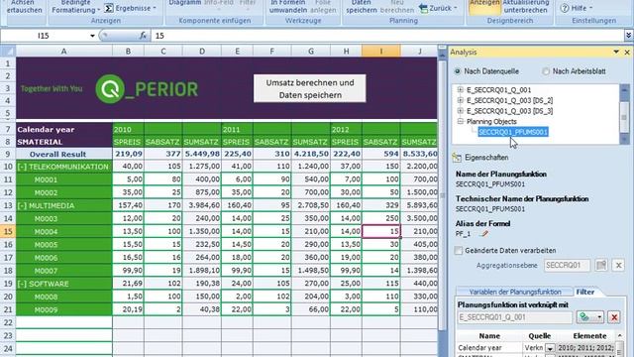Viewport: 634px width, 357px height.
Task: Select column A header
Action: [x=63, y=51]
